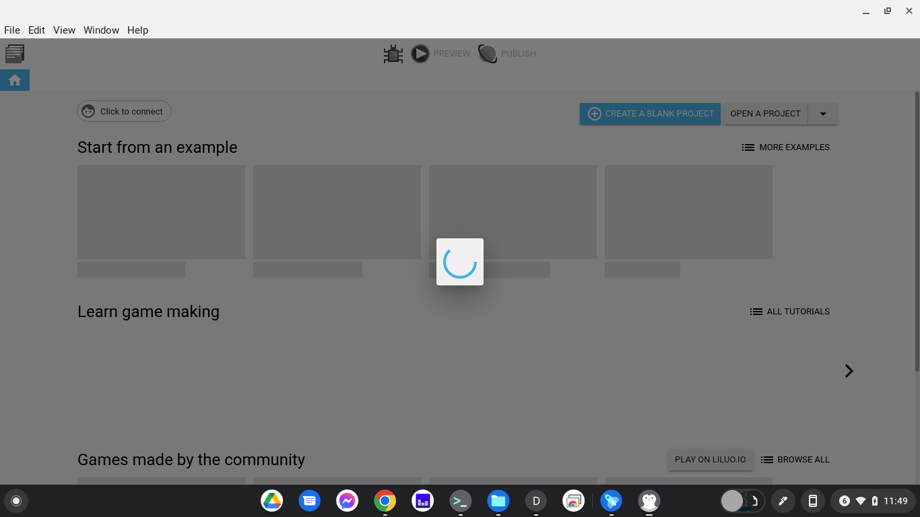Select the Home tab
The width and height of the screenshot is (920, 517).
[15, 80]
